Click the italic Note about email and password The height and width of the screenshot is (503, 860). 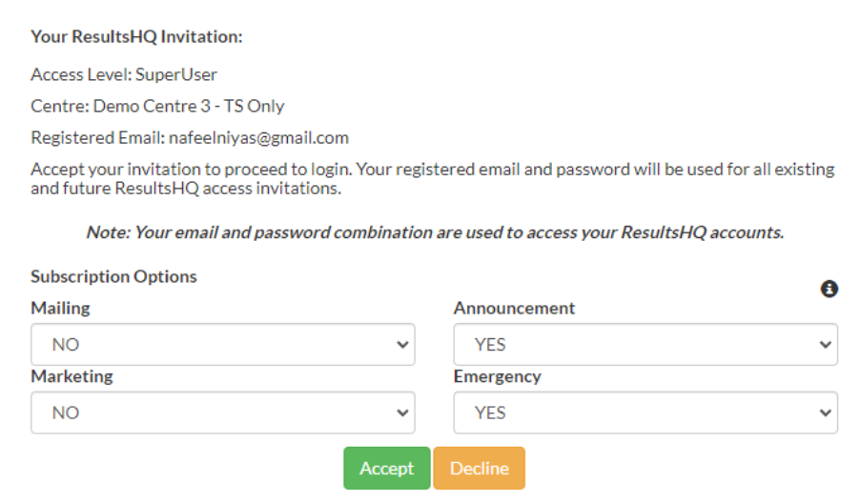[x=435, y=232]
